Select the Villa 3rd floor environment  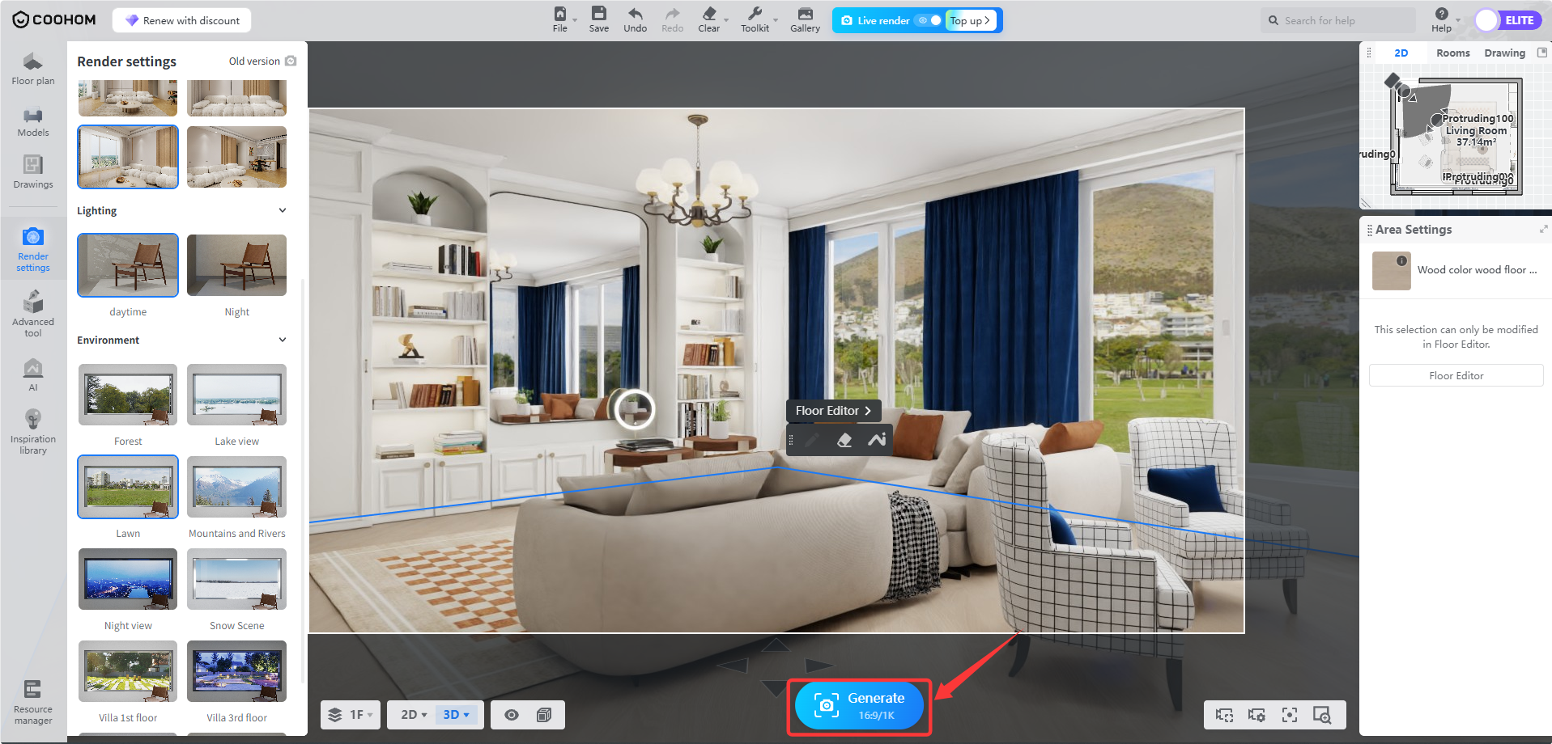coord(236,671)
